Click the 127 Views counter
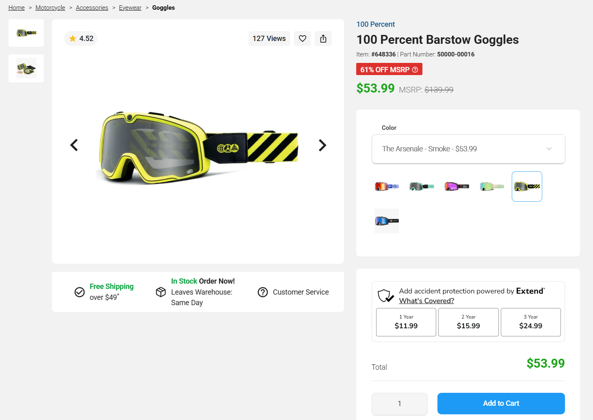Viewport: 593px width, 420px height. [x=269, y=39]
